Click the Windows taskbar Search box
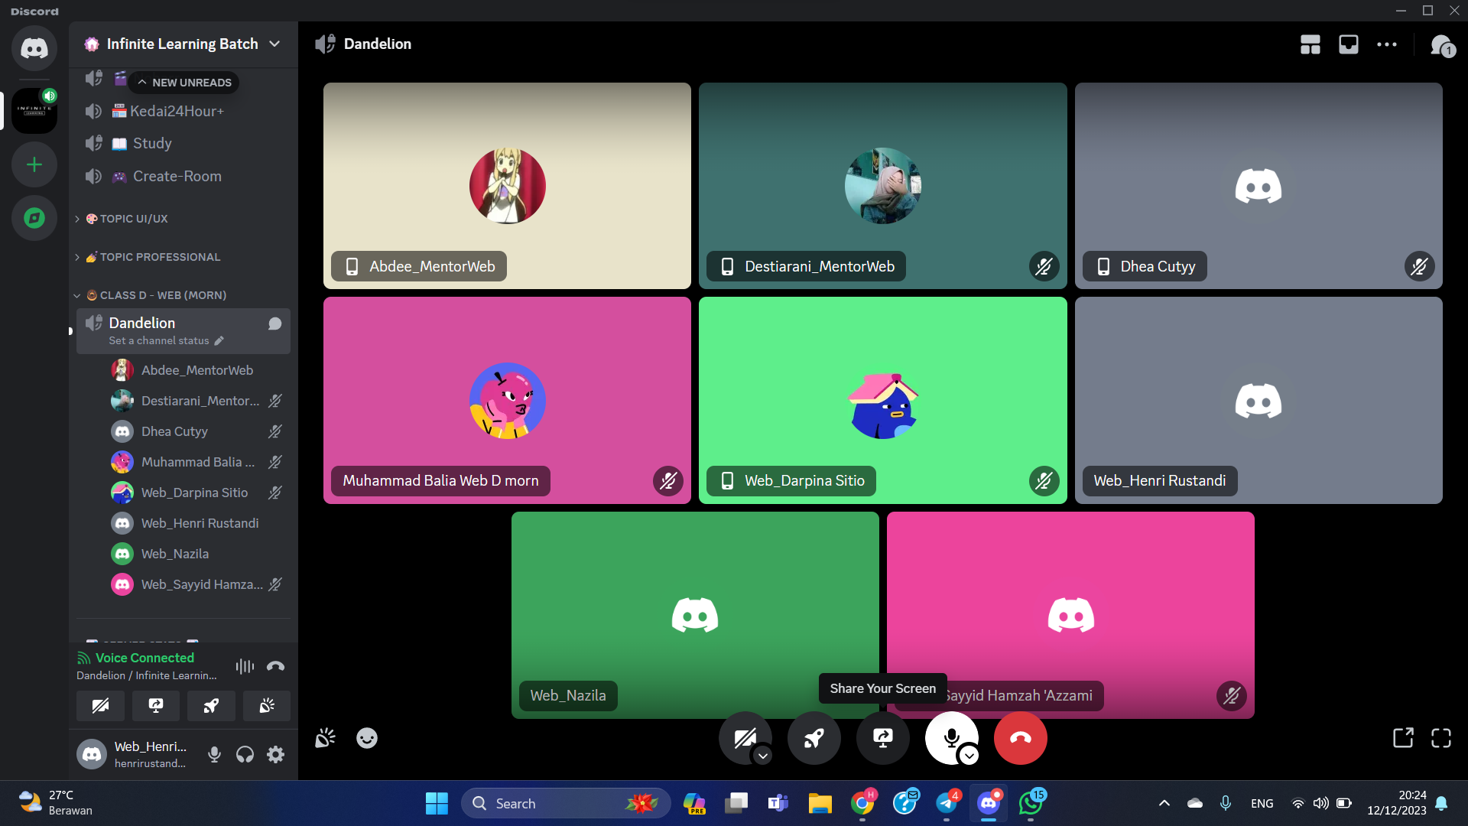The image size is (1468, 826). click(566, 803)
